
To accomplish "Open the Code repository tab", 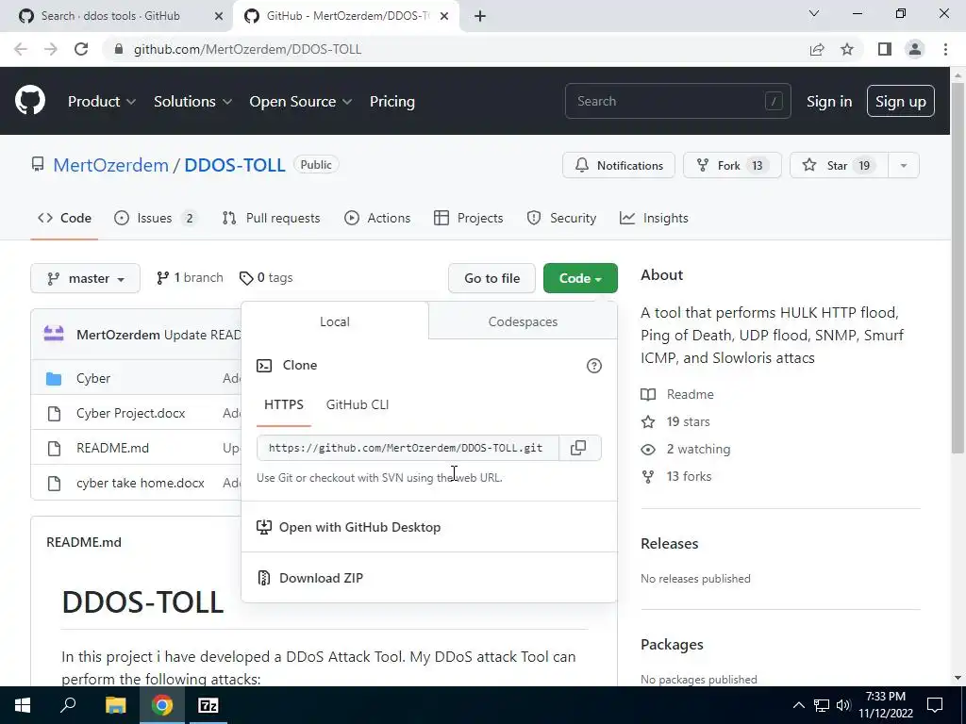I will click(x=65, y=218).
